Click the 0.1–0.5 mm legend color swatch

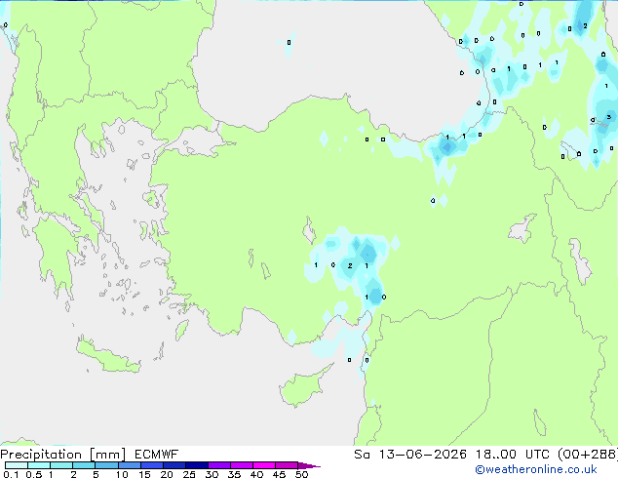[x=17, y=465]
